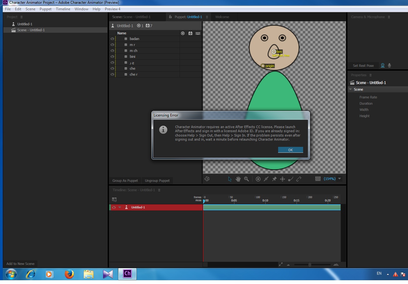Screen dimensions: 408x284
Task: Open the Timeline menu
Action: [x=63, y=9]
